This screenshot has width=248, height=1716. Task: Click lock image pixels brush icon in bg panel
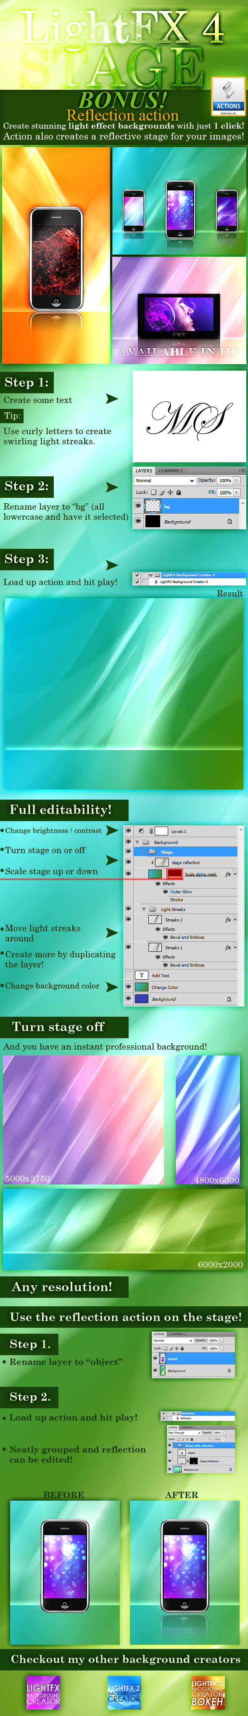[161, 492]
